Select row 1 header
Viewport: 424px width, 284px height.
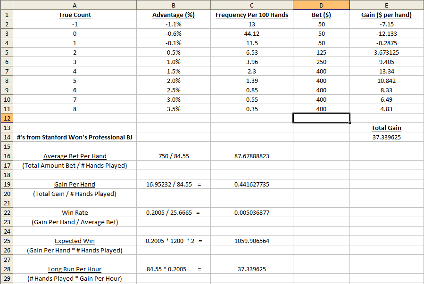(x=7, y=15)
